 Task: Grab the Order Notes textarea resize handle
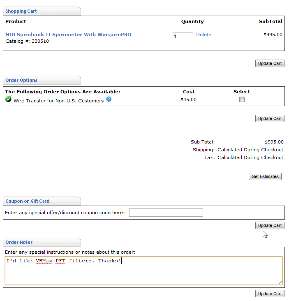tap(280, 282)
